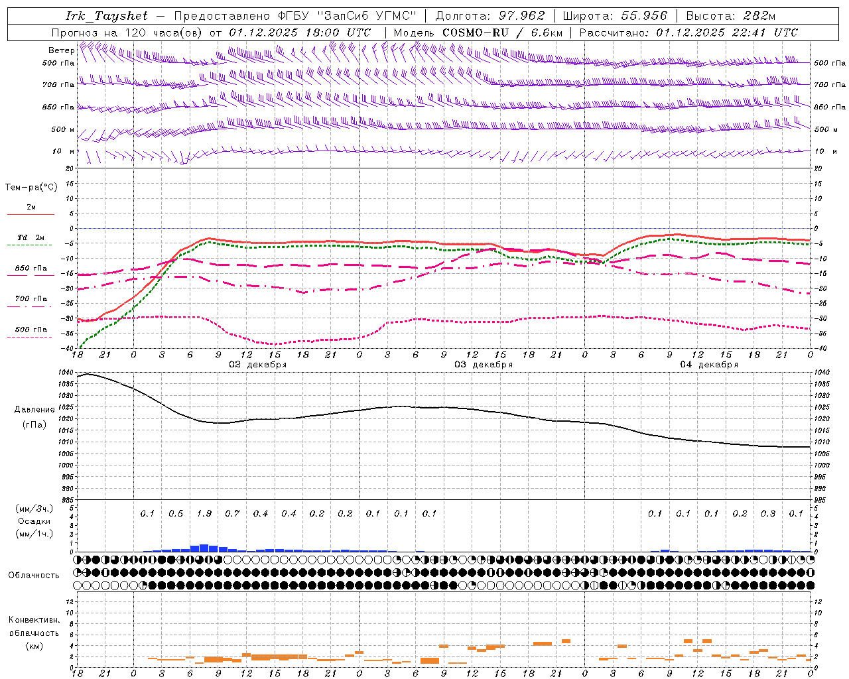Click the 700 гПа temperature legend line sample
Image resolution: width=849 pixels, height=679 pixels.
pyautogui.click(x=30, y=306)
